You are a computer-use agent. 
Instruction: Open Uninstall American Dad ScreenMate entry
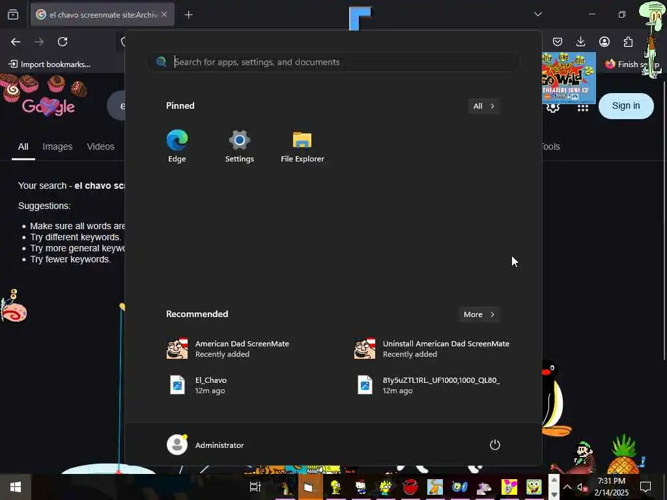[x=432, y=349]
